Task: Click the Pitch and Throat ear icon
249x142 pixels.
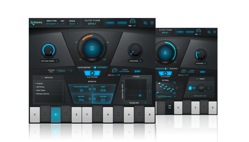Action: coord(82,90)
